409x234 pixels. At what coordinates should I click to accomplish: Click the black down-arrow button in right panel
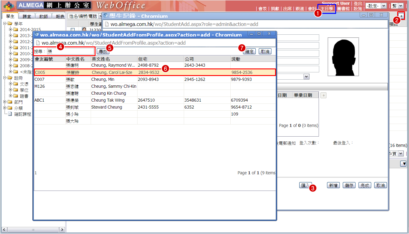404,164
